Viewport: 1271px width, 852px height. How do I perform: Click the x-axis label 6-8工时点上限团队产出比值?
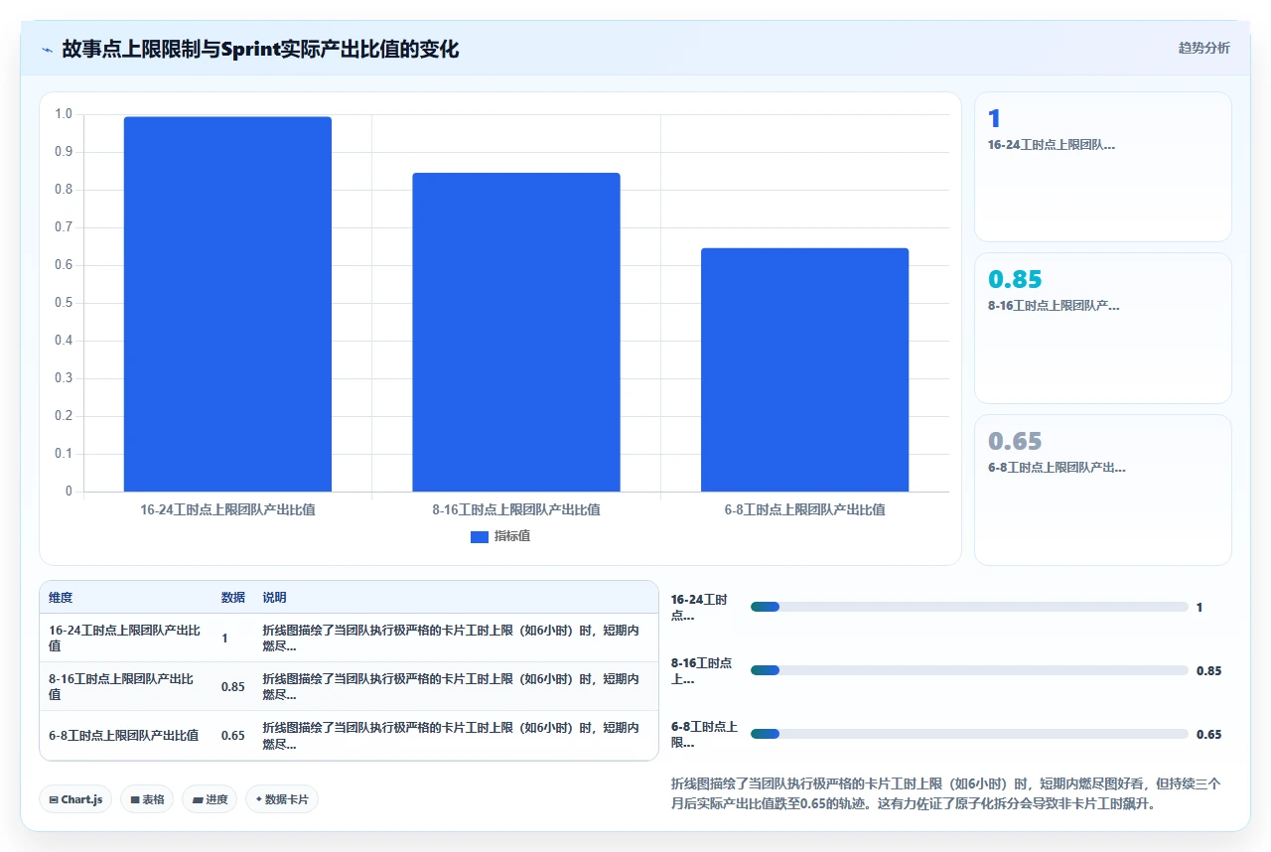[x=805, y=509]
